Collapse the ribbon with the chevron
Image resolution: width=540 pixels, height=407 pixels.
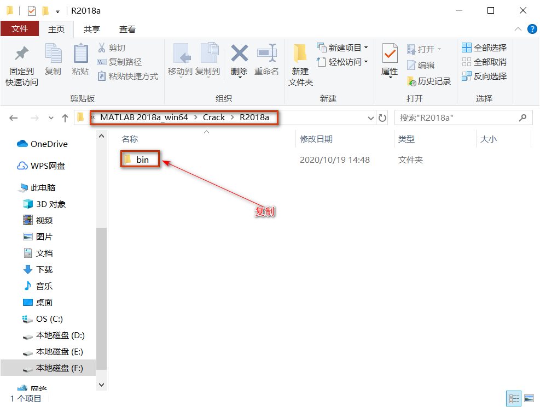click(x=518, y=29)
